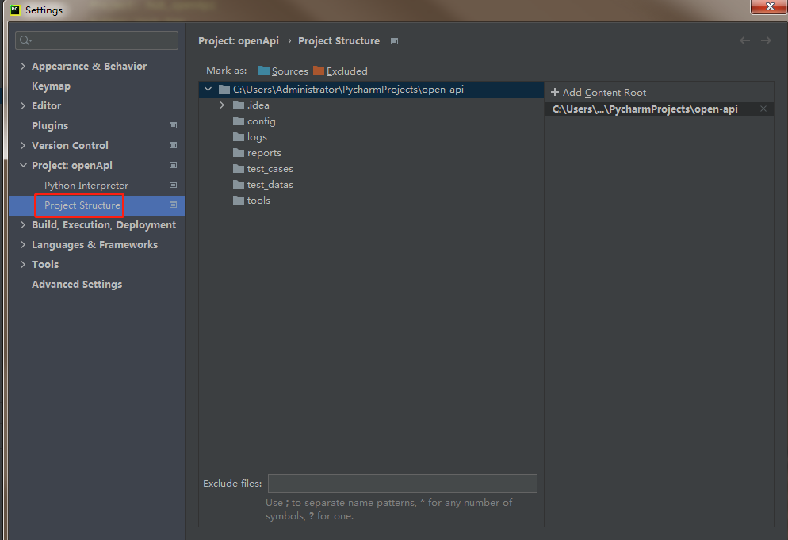Click Project Structure in the breadcrumb
The image size is (788, 540).
click(x=339, y=40)
